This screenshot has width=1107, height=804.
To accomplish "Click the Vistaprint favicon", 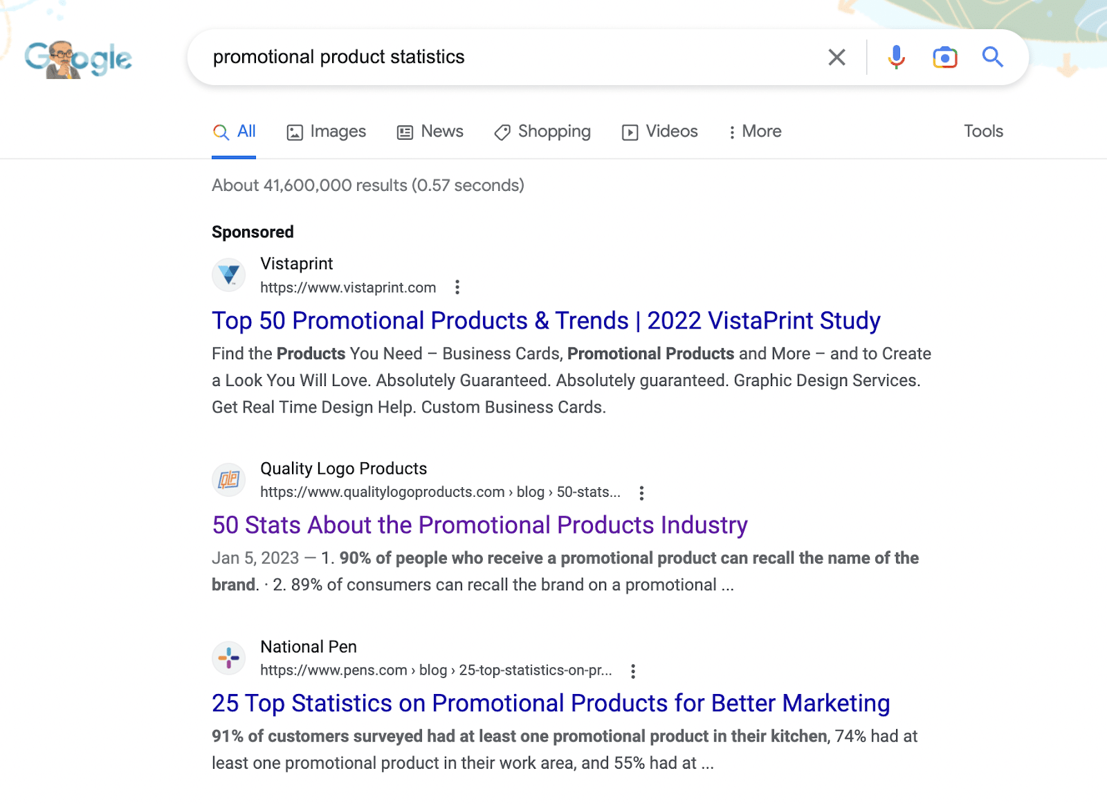I will pyautogui.click(x=228, y=275).
